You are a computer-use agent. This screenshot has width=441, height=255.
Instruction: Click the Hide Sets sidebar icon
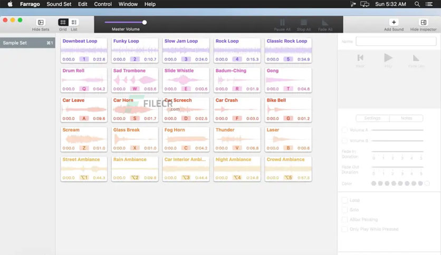[41, 22]
